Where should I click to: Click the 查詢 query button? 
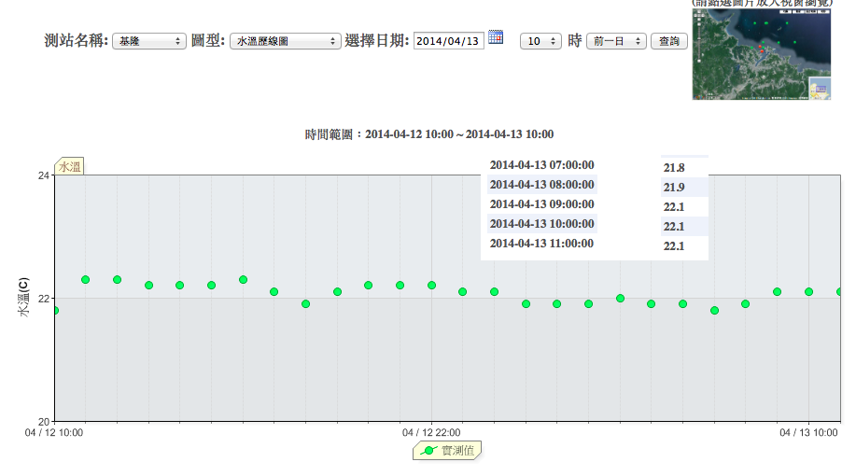click(x=668, y=41)
